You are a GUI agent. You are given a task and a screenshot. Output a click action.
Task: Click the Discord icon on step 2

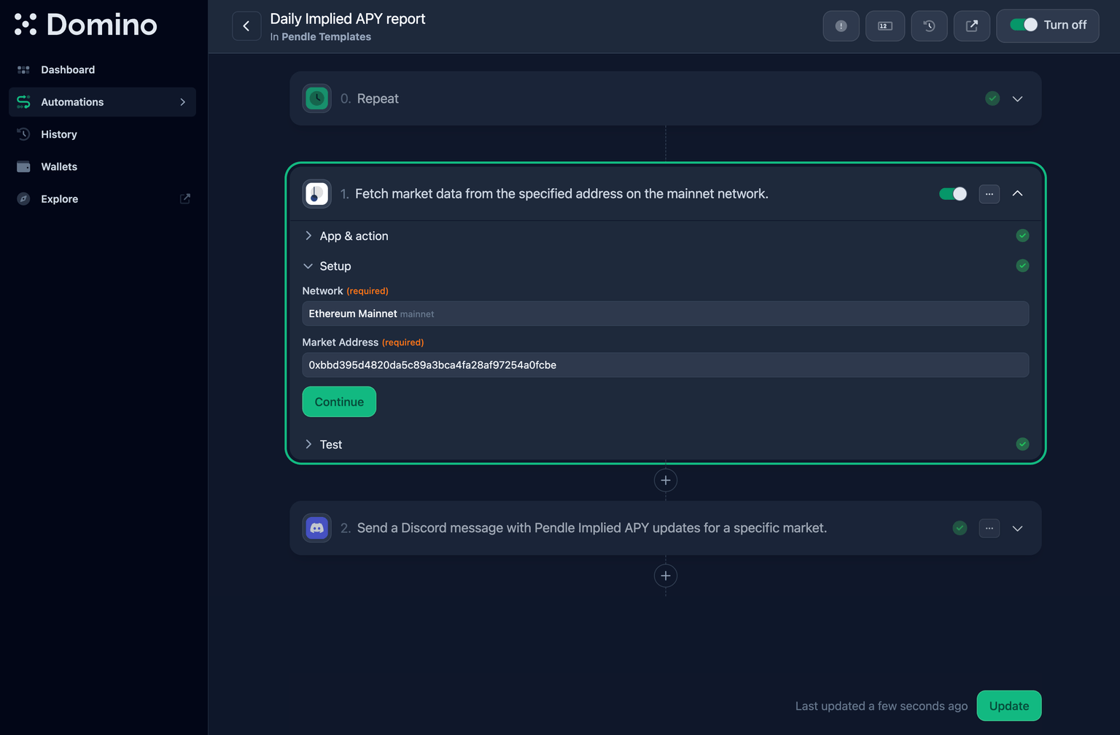coord(317,528)
